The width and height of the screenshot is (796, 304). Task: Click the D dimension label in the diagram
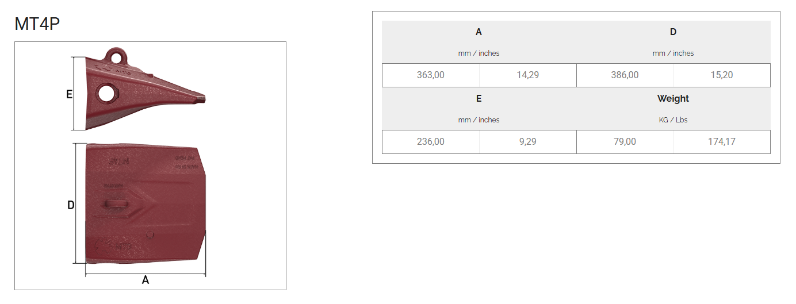(71, 205)
